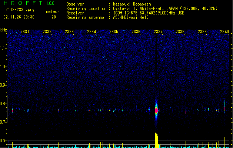Click the HROFFT 1.0.0 title text
Viewport: 233px width, 148px height.
coord(29,3)
